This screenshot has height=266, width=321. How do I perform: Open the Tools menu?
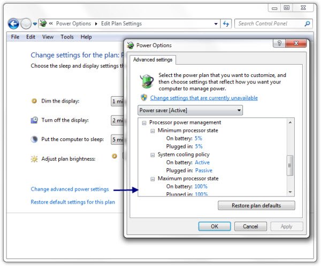[x=67, y=37]
